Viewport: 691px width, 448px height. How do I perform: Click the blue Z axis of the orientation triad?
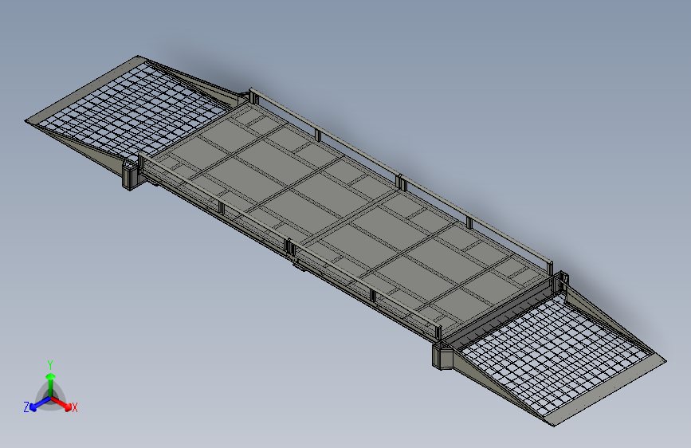pyautogui.click(x=40, y=404)
